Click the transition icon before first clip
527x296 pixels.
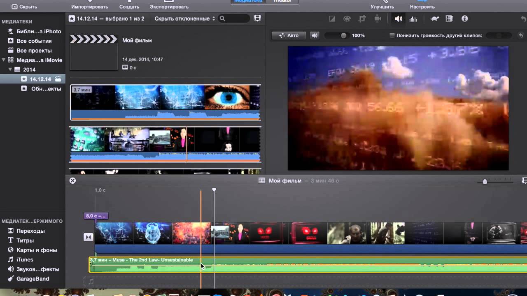tap(89, 237)
